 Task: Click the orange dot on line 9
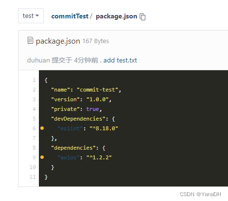(42, 157)
